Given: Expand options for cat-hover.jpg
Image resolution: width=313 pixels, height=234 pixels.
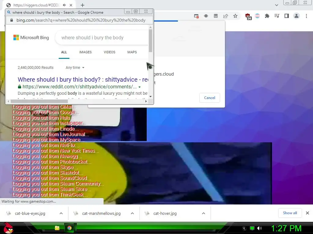Looking at the screenshot, I should [203, 213].
